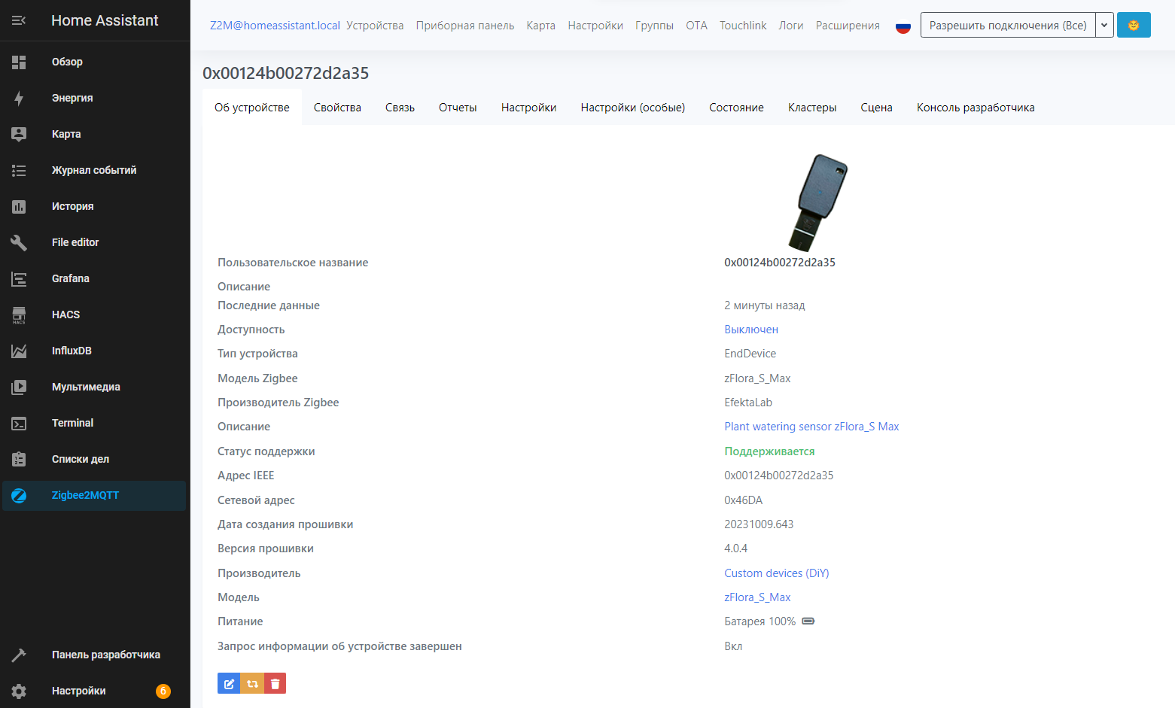The height and width of the screenshot is (708, 1175).
Task: Click the red trash delete device button
Action: pyautogui.click(x=275, y=683)
